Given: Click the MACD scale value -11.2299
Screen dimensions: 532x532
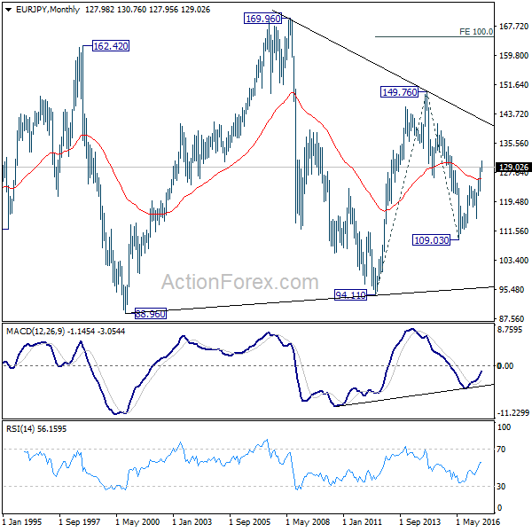Looking at the screenshot, I should [x=512, y=413].
